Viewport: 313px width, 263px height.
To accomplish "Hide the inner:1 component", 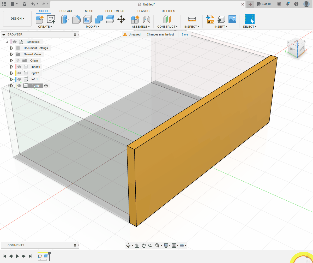I will coord(19,67).
